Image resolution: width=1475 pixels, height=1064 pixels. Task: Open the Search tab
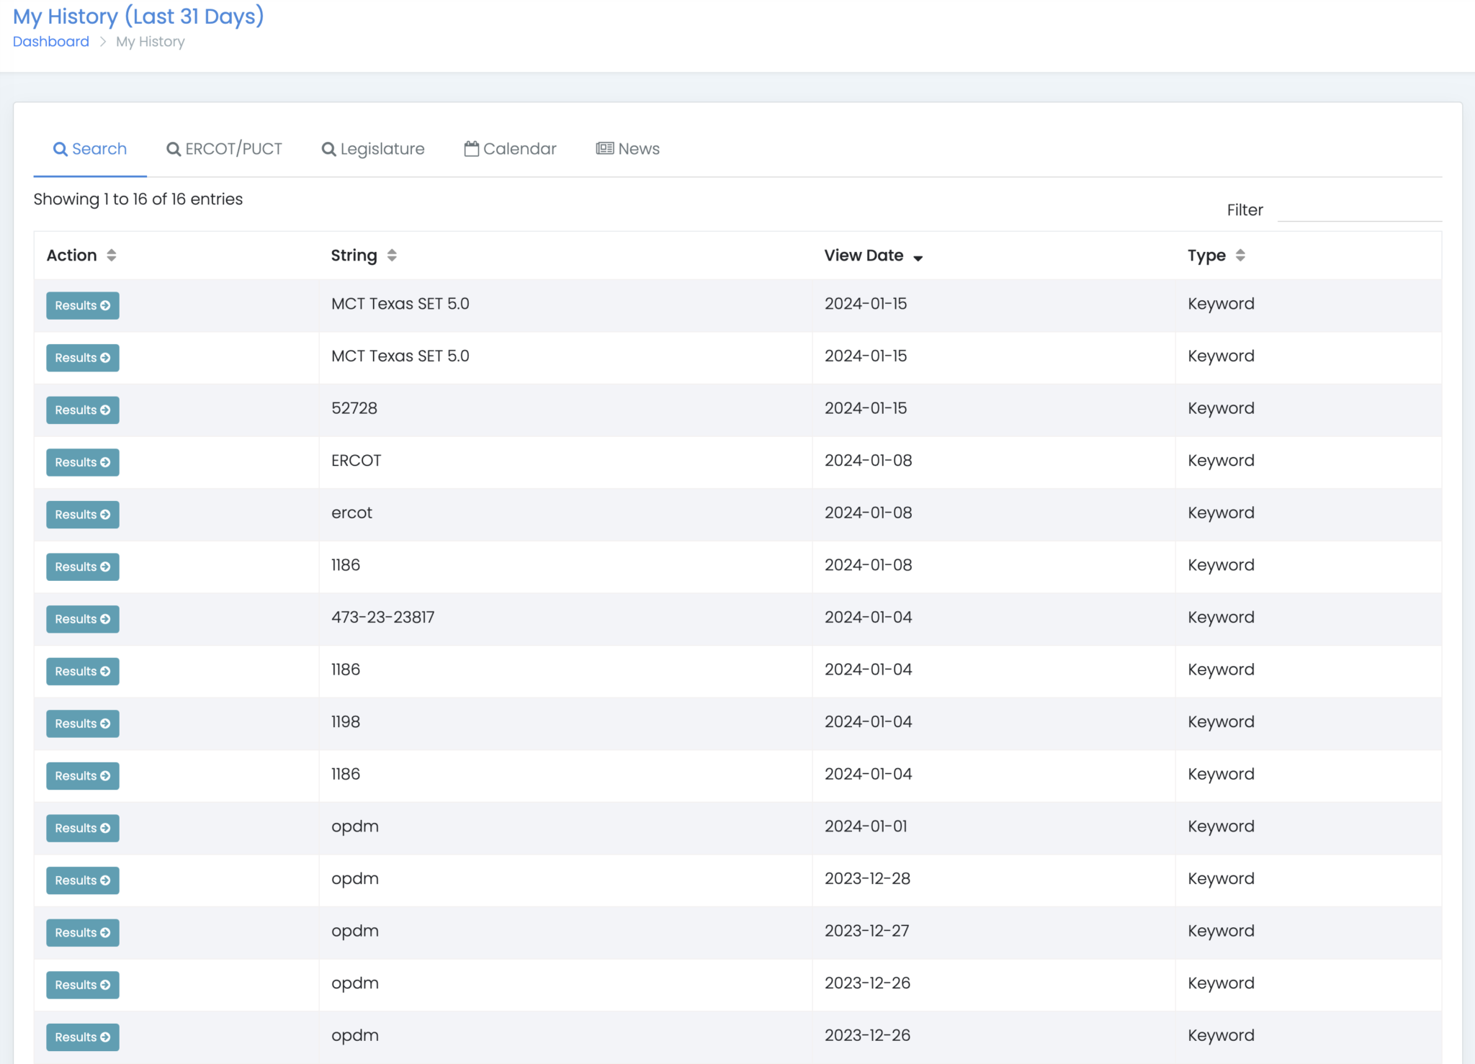(x=90, y=149)
